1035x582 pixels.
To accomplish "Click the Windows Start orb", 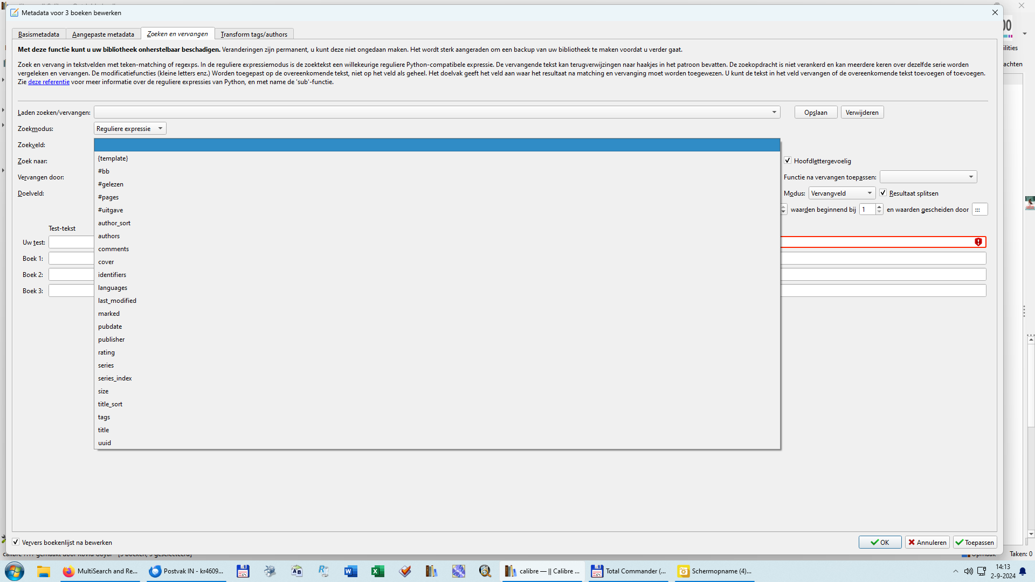I will click(15, 571).
